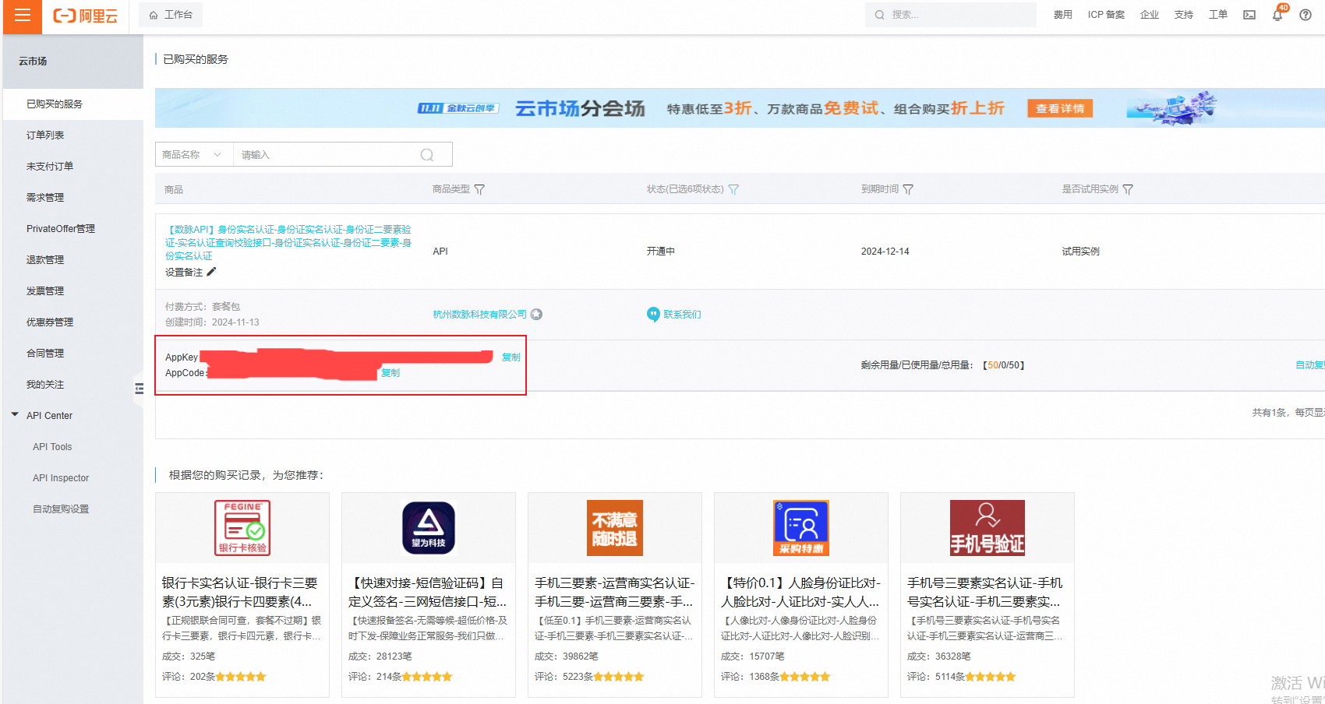
Task: Collapse the API Center tree group
Action: coord(15,415)
